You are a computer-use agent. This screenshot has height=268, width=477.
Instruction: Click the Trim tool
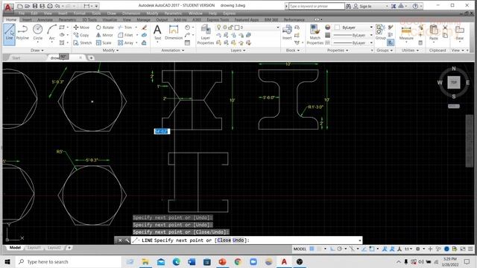pyautogui.click(x=125, y=28)
